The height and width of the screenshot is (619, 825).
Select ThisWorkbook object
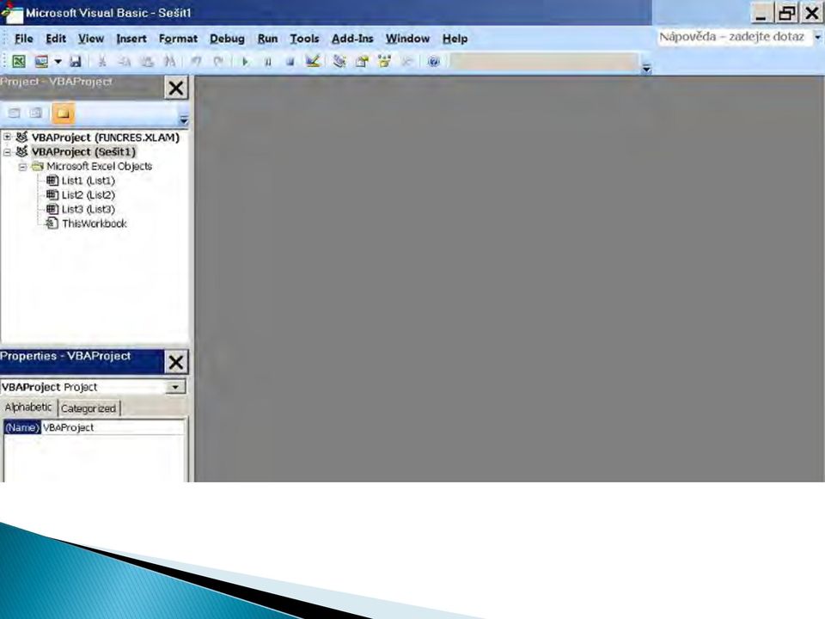coord(95,224)
